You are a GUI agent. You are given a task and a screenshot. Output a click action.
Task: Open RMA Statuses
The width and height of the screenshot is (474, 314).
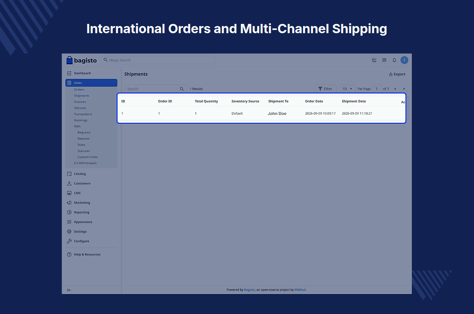[84, 151]
